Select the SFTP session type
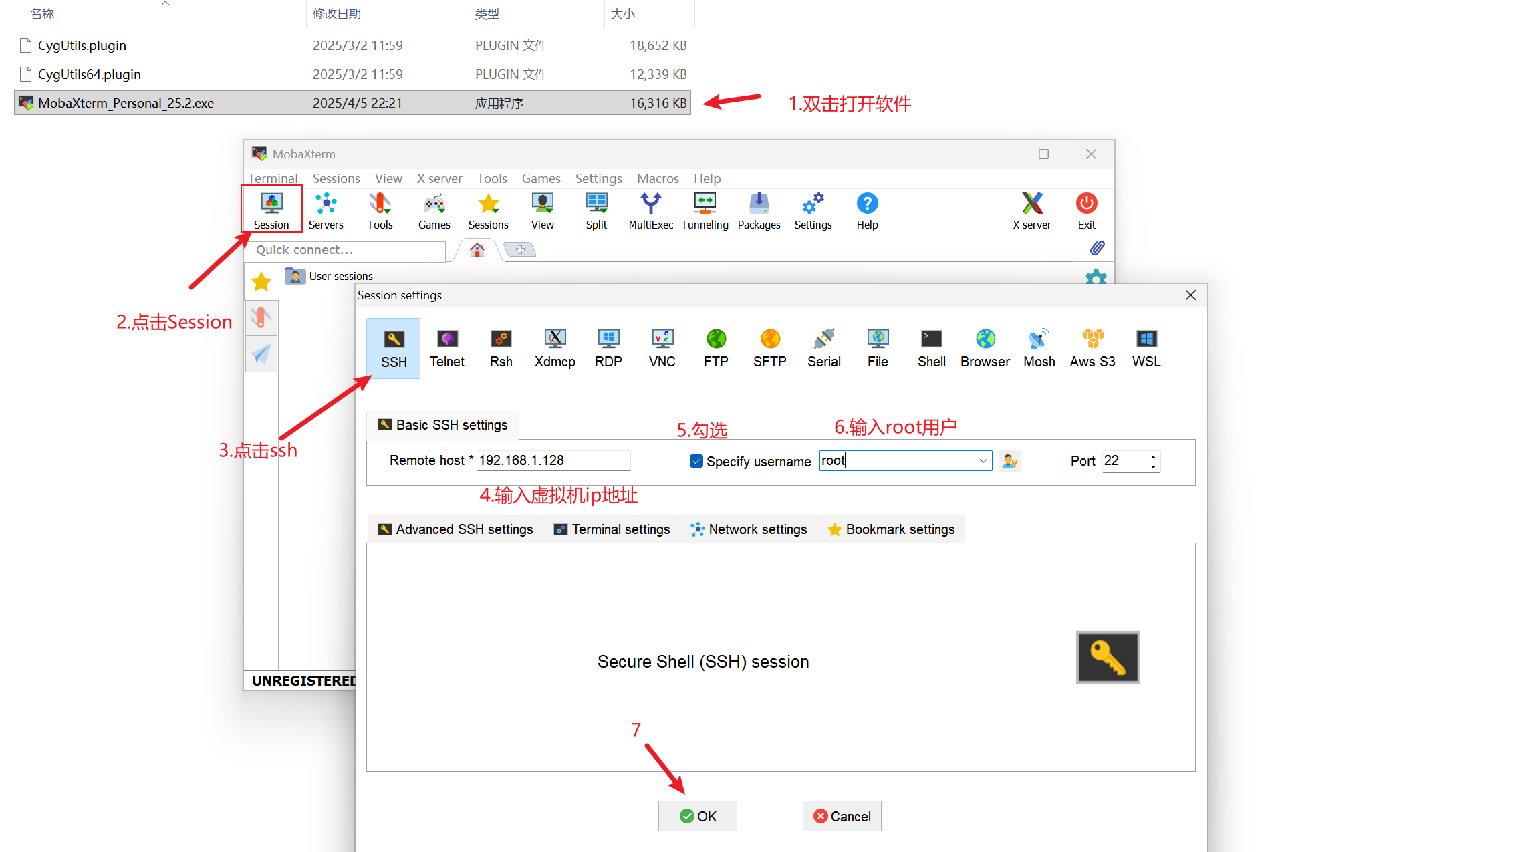The image size is (1536, 852). tap(770, 348)
